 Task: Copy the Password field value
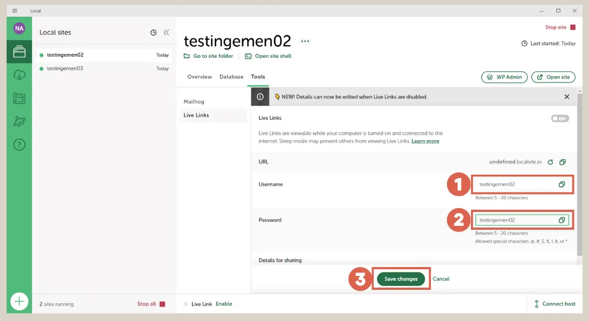[562, 220]
